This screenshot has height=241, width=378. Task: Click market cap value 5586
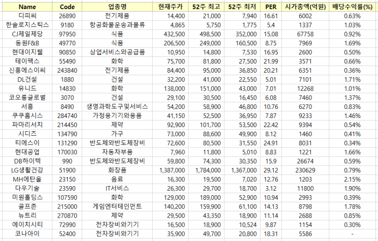click(305, 234)
